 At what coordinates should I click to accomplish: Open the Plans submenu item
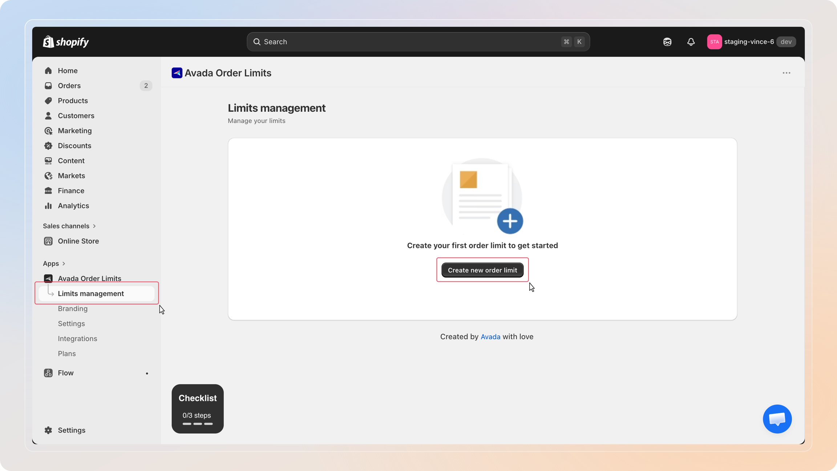pos(67,353)
